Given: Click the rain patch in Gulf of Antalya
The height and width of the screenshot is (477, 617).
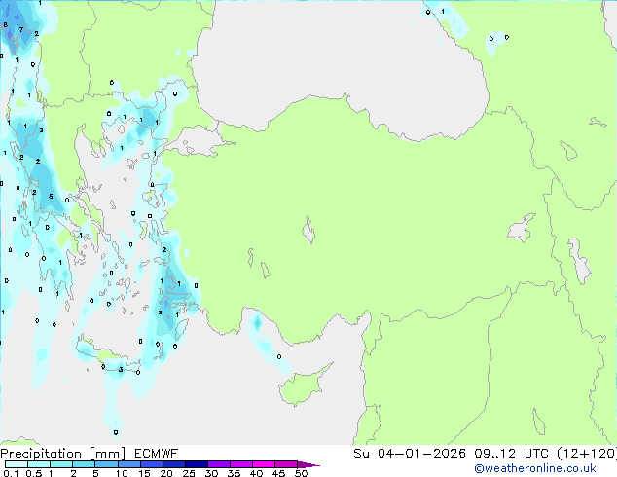Looking at the screenshot, I should pyautogui.click(x=256, y=323).
